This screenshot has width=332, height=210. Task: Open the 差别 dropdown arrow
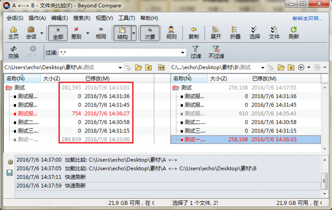87,33
